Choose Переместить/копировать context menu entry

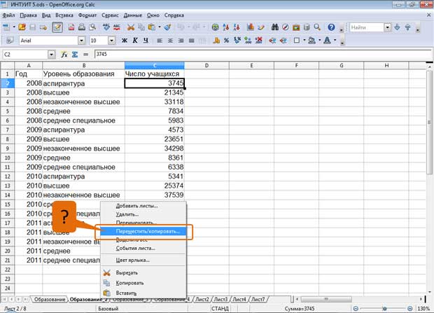143,231
